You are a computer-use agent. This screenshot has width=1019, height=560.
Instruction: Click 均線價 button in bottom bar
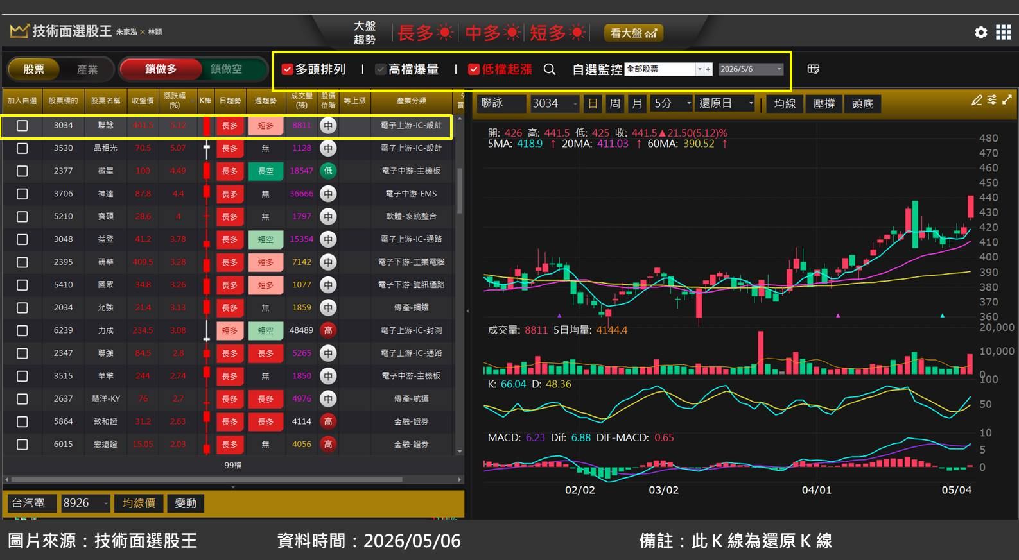[x=139, y=503]
